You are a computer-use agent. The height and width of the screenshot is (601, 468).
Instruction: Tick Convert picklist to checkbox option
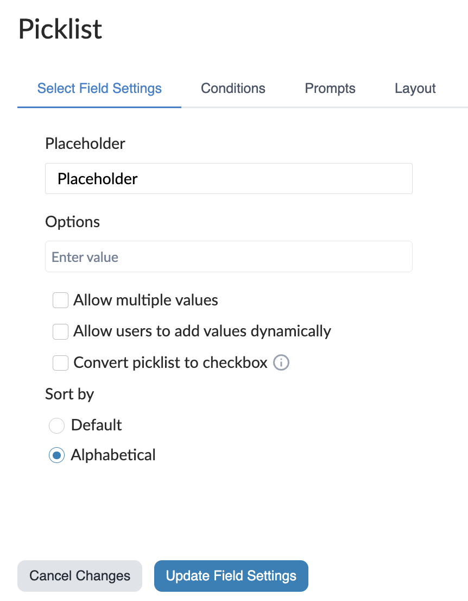tap(60, 362)
